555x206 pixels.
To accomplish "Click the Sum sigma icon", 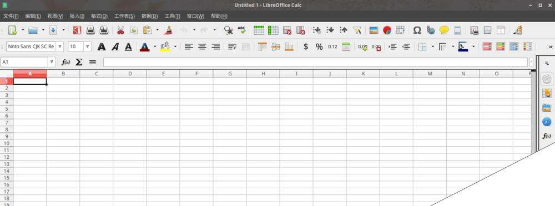I will coord(79,62).
